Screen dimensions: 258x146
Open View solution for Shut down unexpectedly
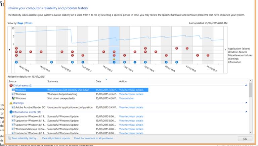coord(127,98)
